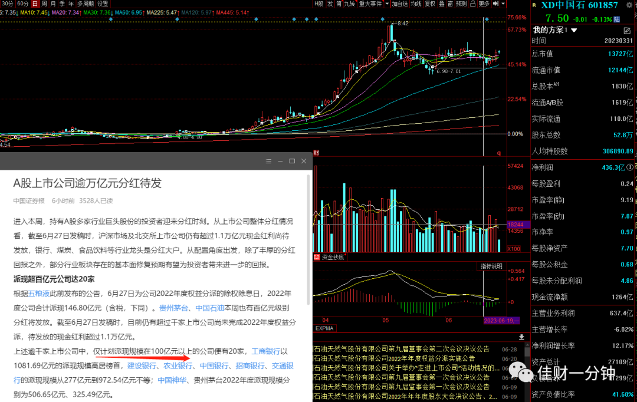Toggle the 预测 forecast button

tap(461, 4)
